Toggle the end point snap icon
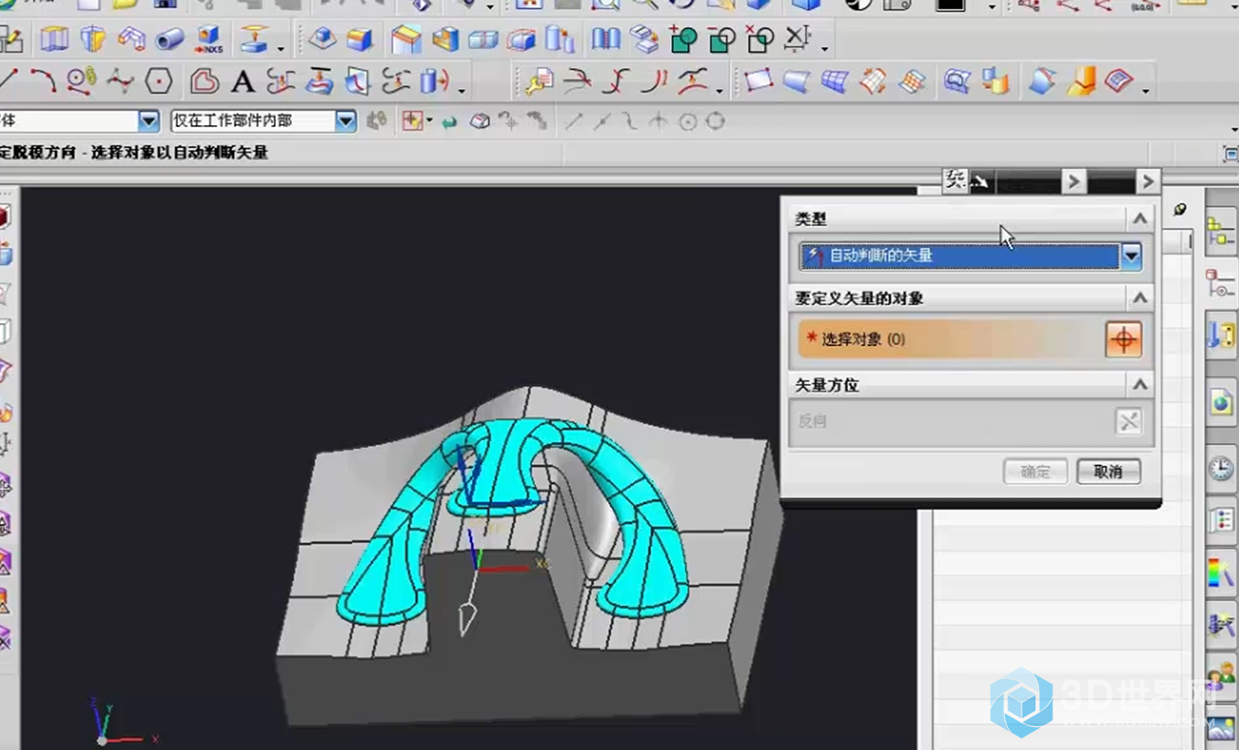1239x750 pixels. pyautogui.click(x=573, y=121)
